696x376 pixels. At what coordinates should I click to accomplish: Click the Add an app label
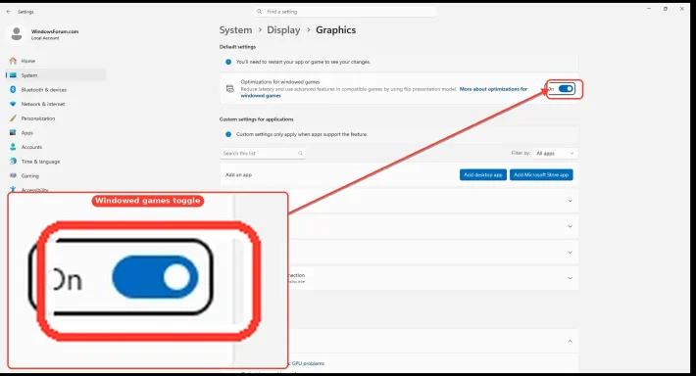tap(238, 174)
